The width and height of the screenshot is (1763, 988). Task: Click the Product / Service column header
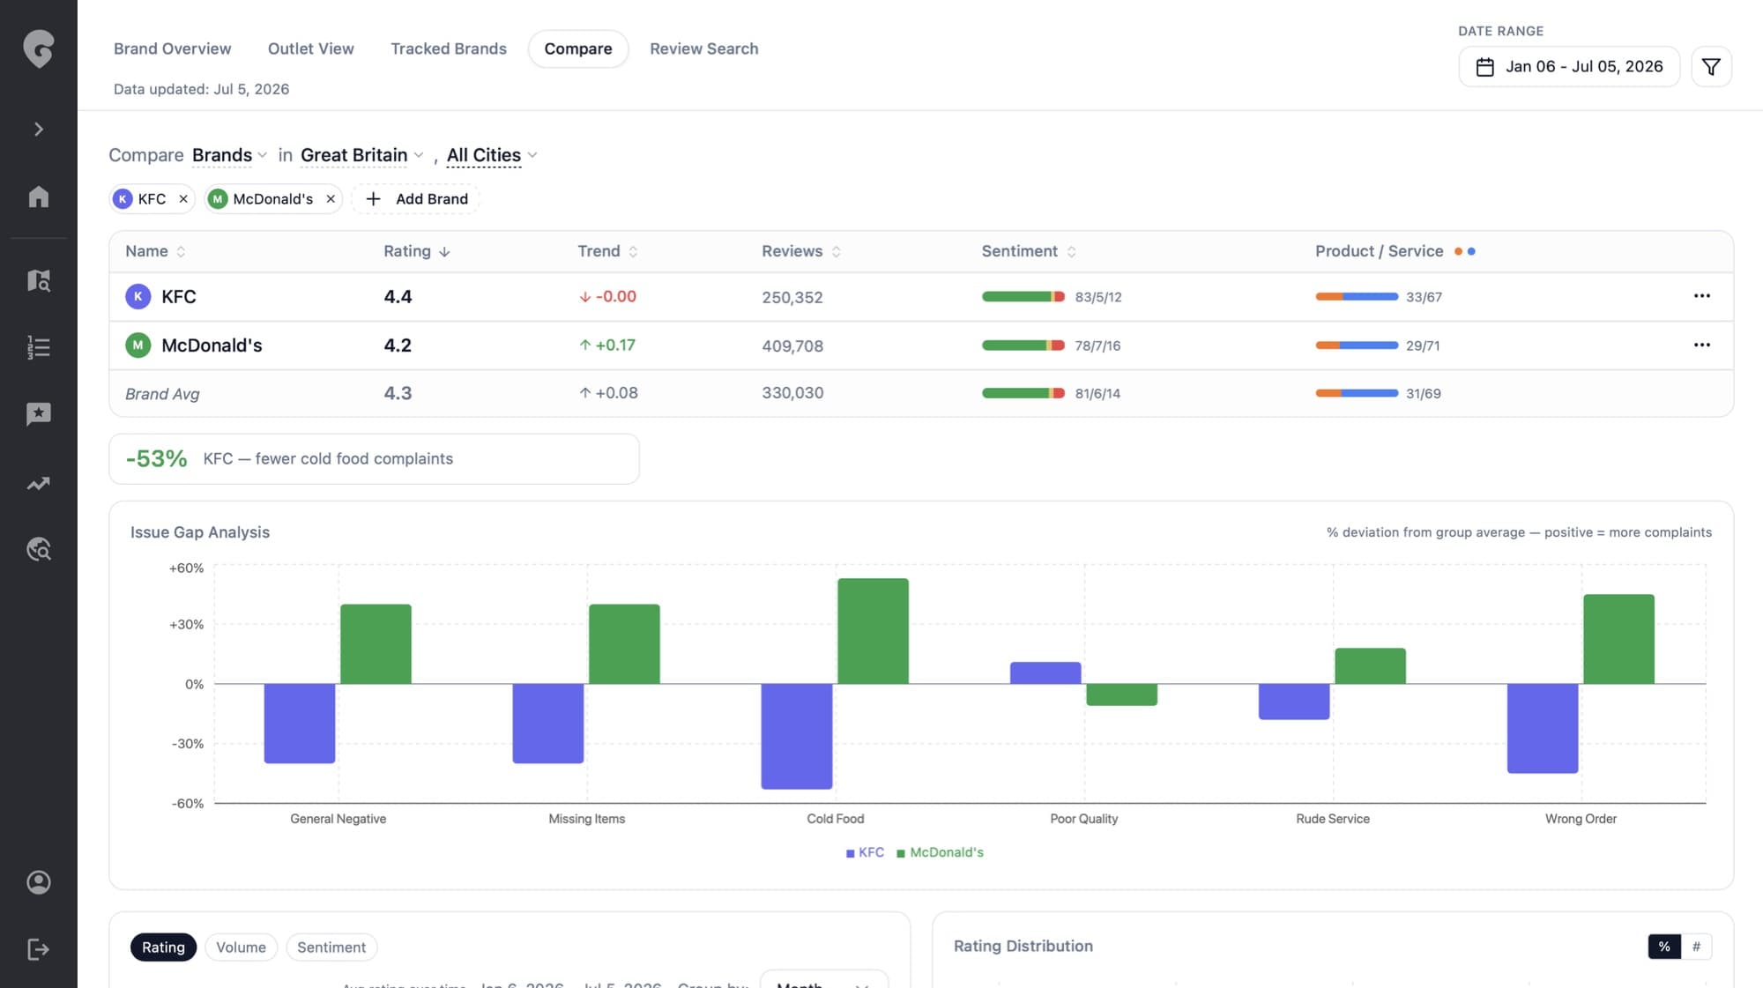1379,251
